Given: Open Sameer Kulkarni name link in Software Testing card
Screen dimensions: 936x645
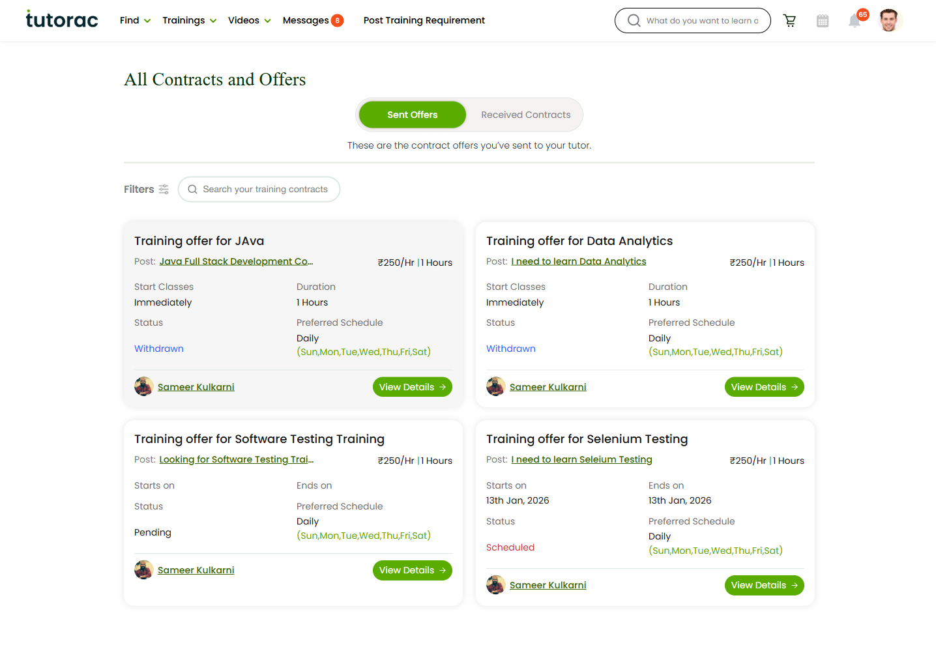Looking at the screenshot, I should coord(196,570).
